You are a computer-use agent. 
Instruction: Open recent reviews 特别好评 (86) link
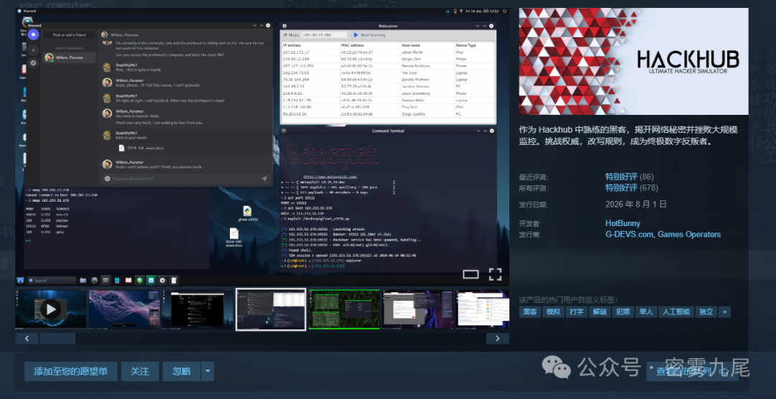pos(629,177)
